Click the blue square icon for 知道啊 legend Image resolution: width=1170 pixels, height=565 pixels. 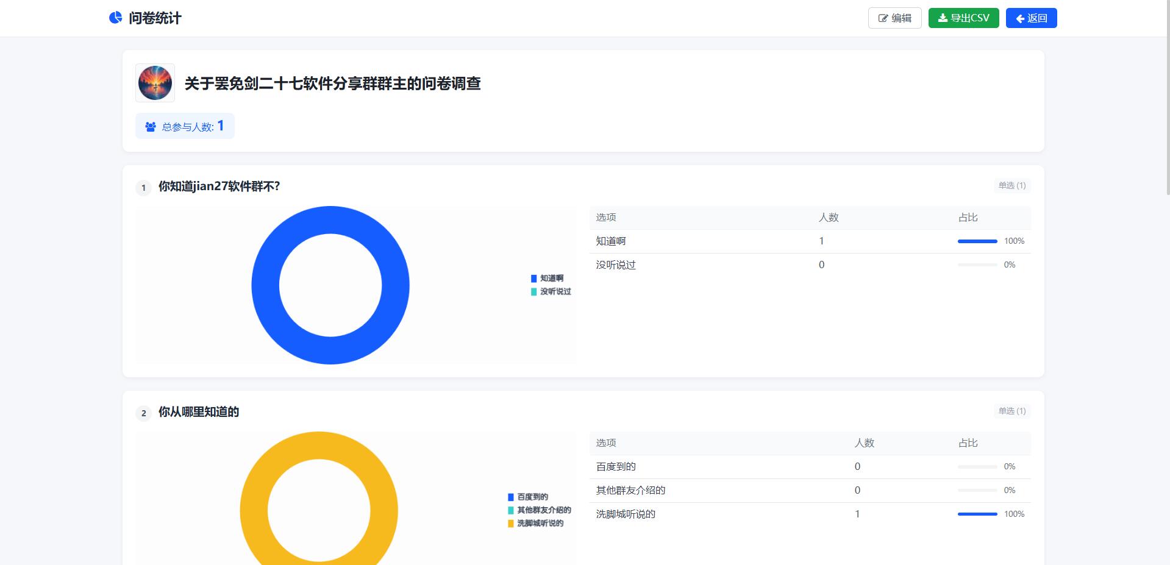(x=533, y=278)
